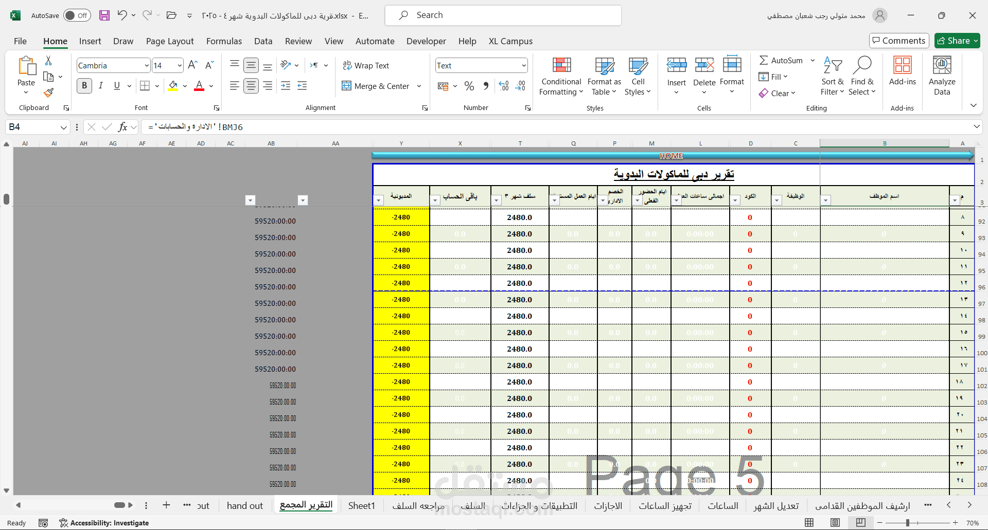Open filter dropdown for المديونية column
This screenshot has width=988, height=530.
coord(379,200)
